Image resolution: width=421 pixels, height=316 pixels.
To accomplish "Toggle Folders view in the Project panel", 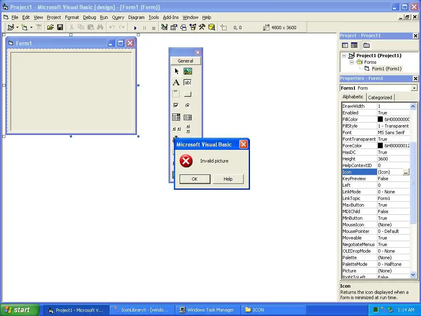I will (x=366, y=45).
